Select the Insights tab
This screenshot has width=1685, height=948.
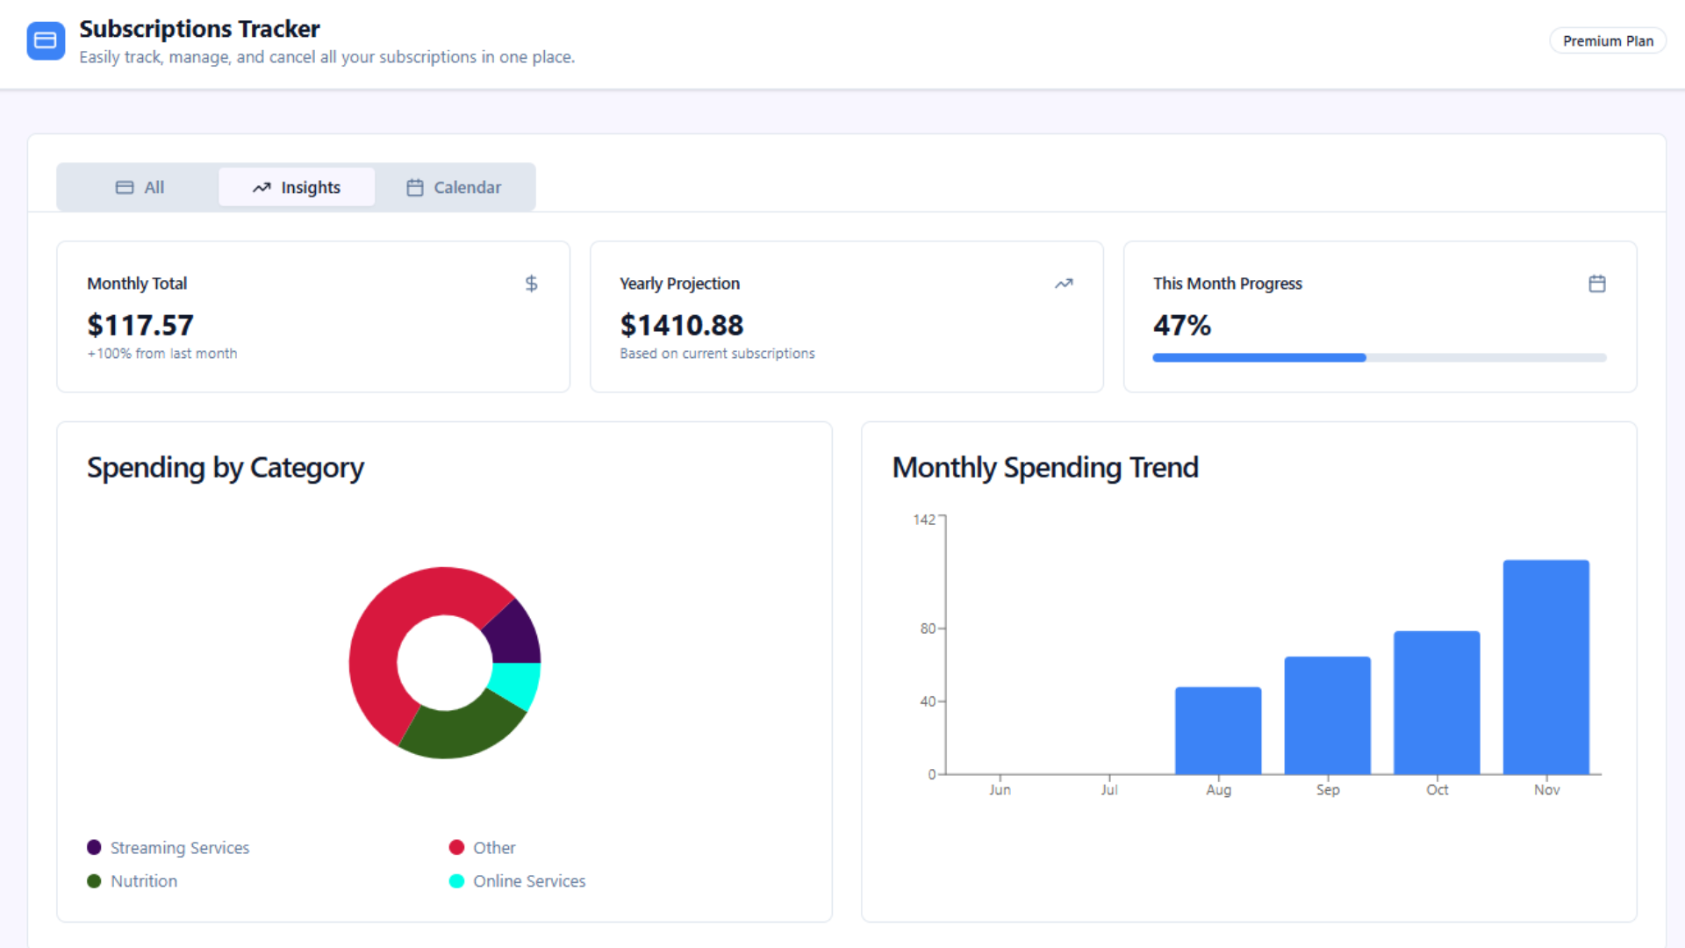[296, 187]
